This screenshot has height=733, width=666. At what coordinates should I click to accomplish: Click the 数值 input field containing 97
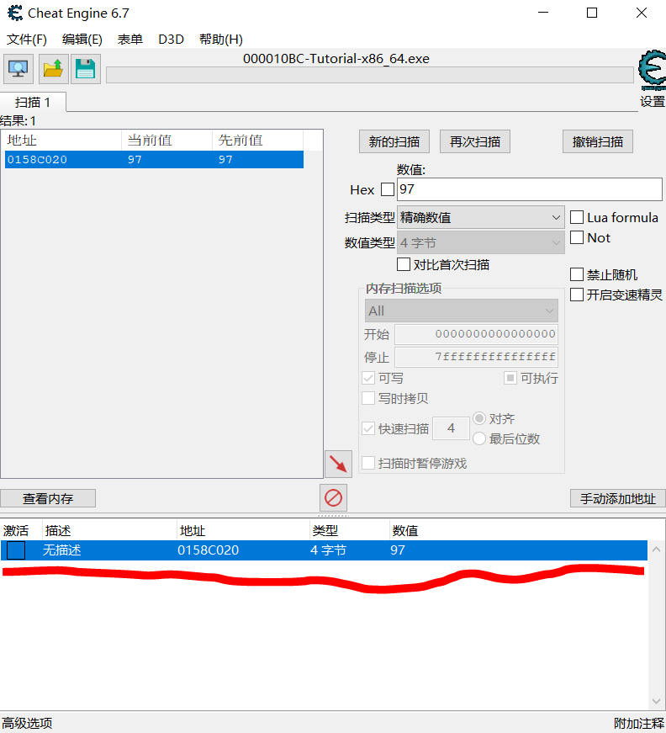click(529, 189)
